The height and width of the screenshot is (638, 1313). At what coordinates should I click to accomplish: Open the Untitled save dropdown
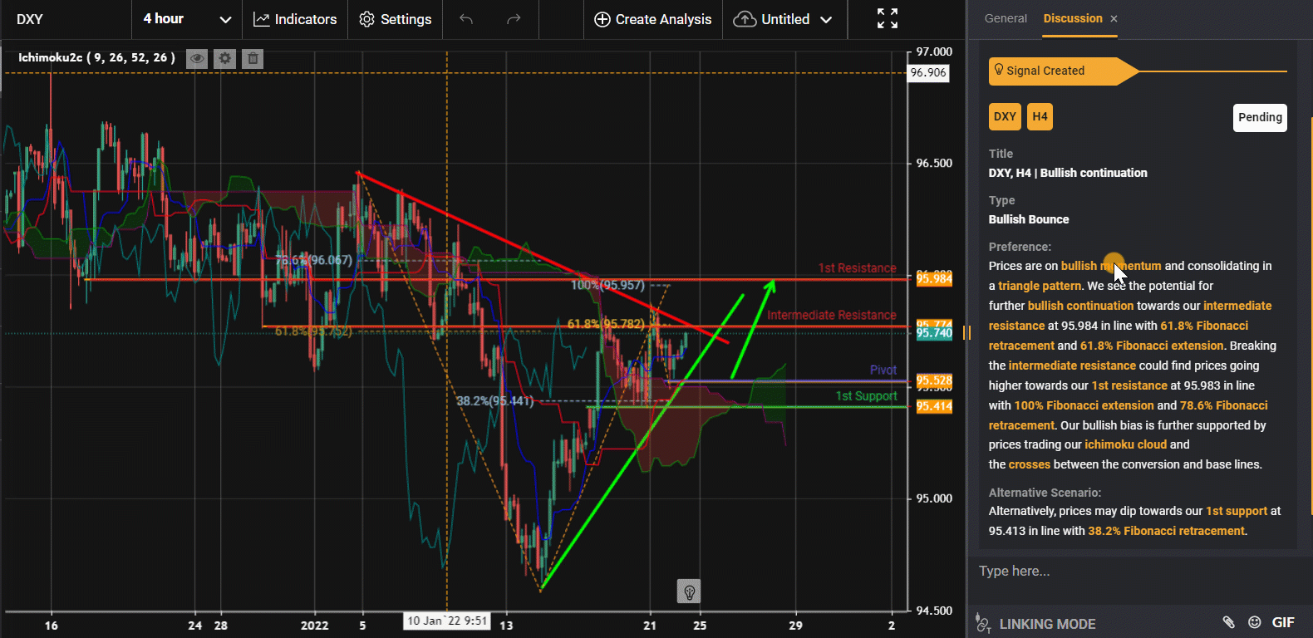click(x=783, y=19)
